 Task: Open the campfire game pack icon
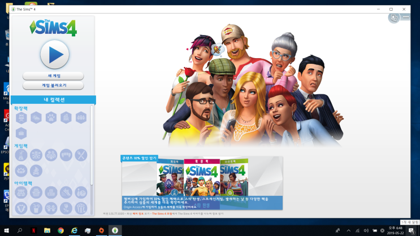tap(36, 171)
